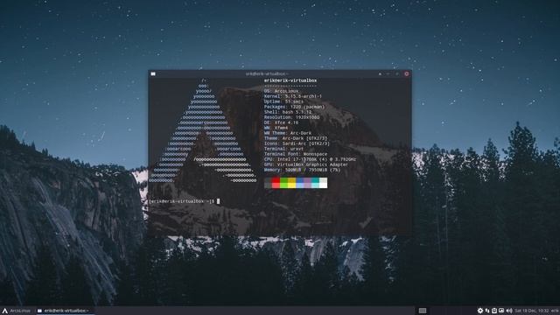
Task: Click the terminal prompt erik@erik-virtualbox ~]$
Action: coord(182,201)
